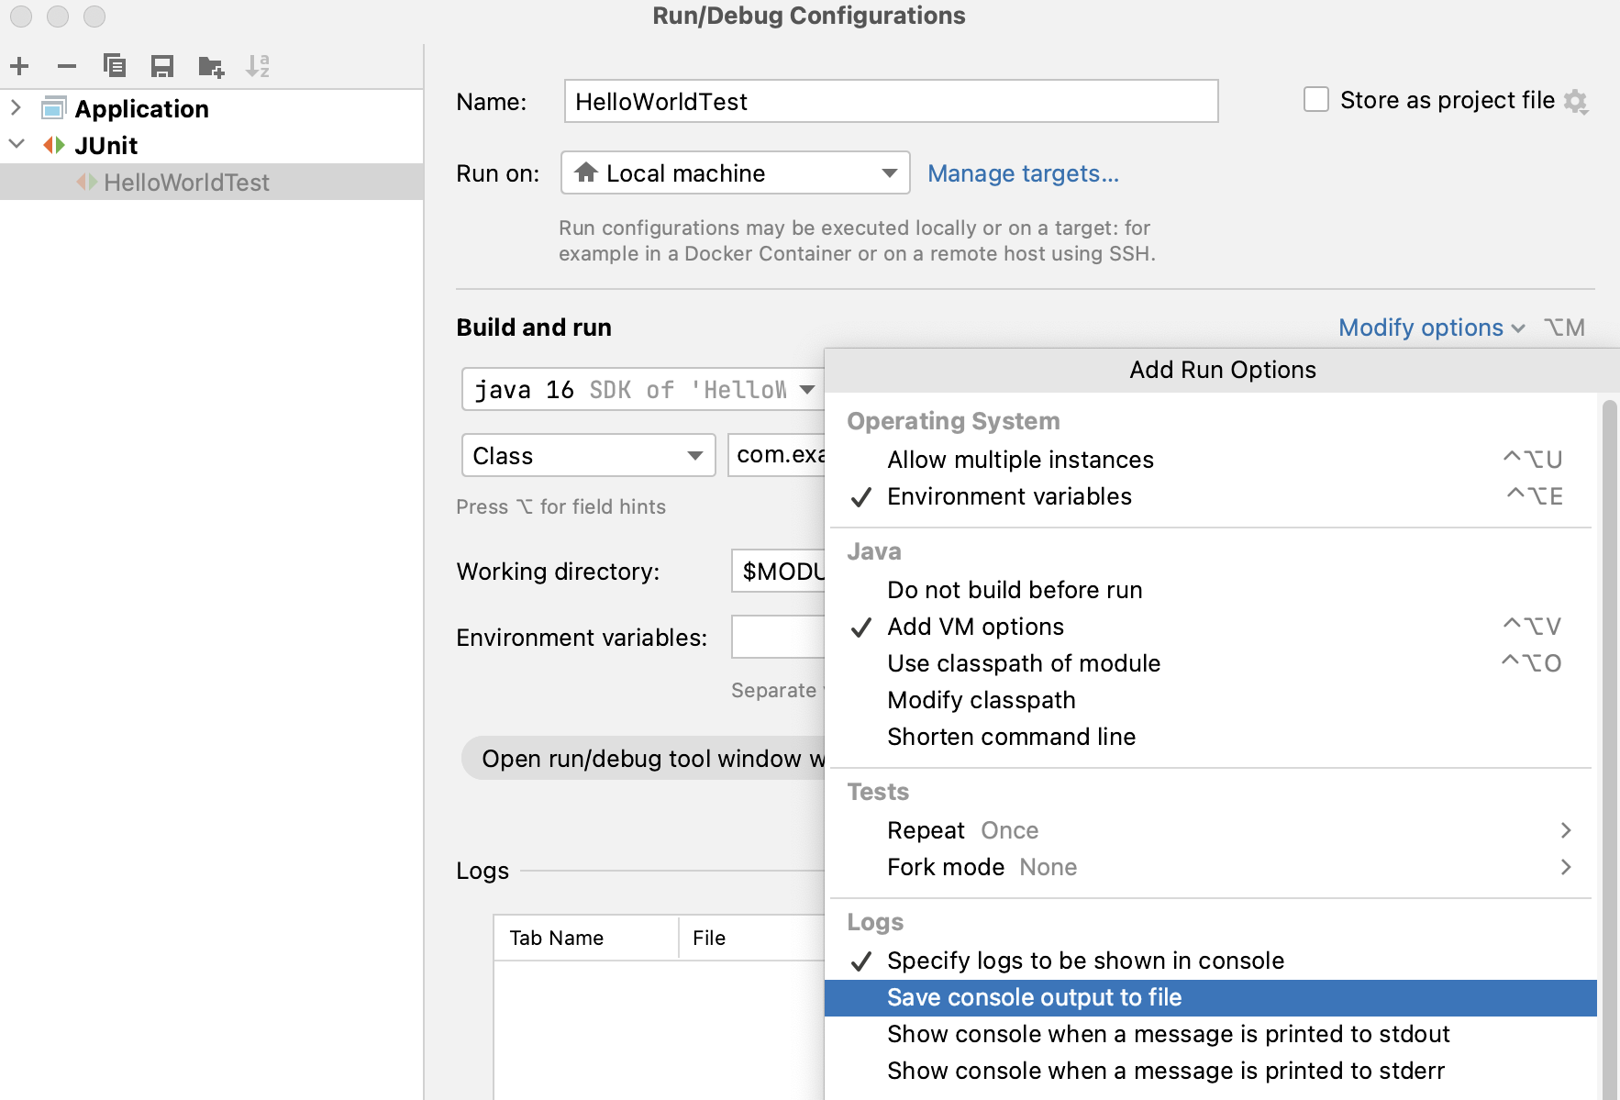The image size is (1620, 1100).
Task: Click the gear icon beside Store as project file
Action: pyautogui.click(x=1576, y=101)
